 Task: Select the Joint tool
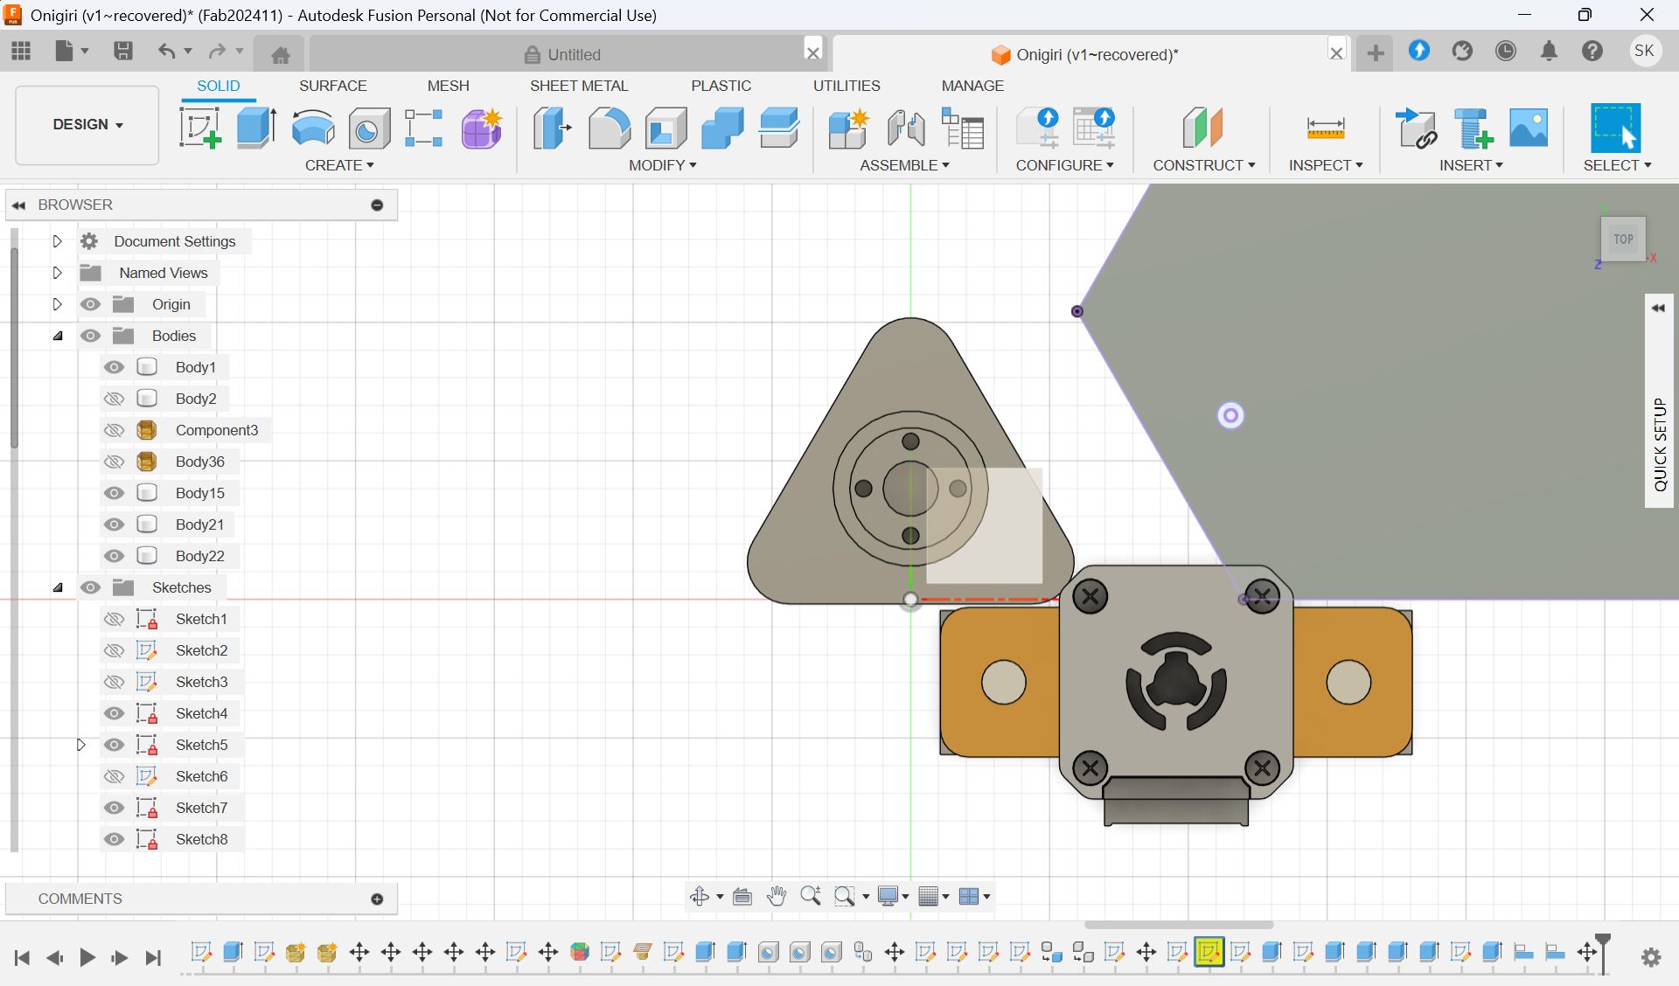(905, 128)
